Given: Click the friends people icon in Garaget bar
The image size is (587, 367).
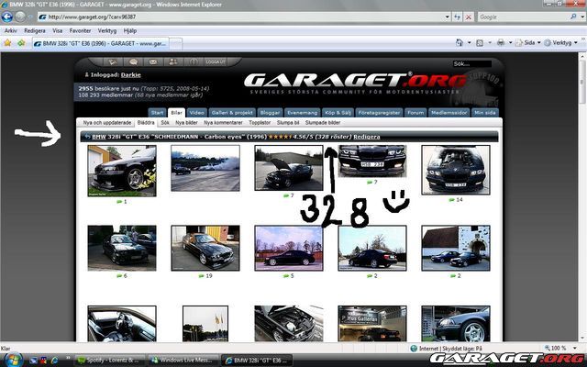Looking at the screenshot, I should coord(173,61).
